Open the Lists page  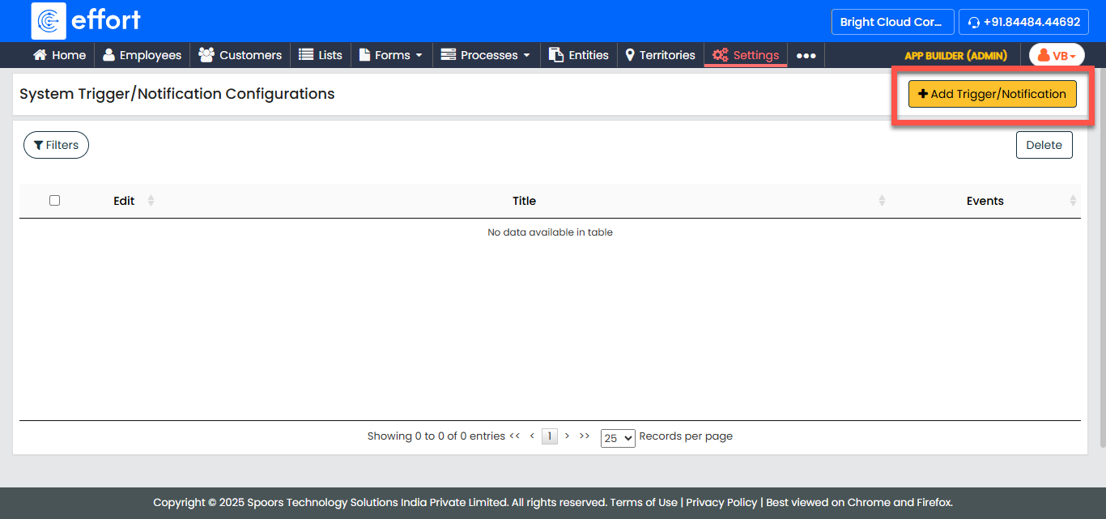321,55
